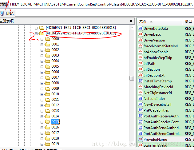Select the PortAuthReceiveCont... value name
The height and width of the screenshot is (150, 194).
click(x=162, y=122)
